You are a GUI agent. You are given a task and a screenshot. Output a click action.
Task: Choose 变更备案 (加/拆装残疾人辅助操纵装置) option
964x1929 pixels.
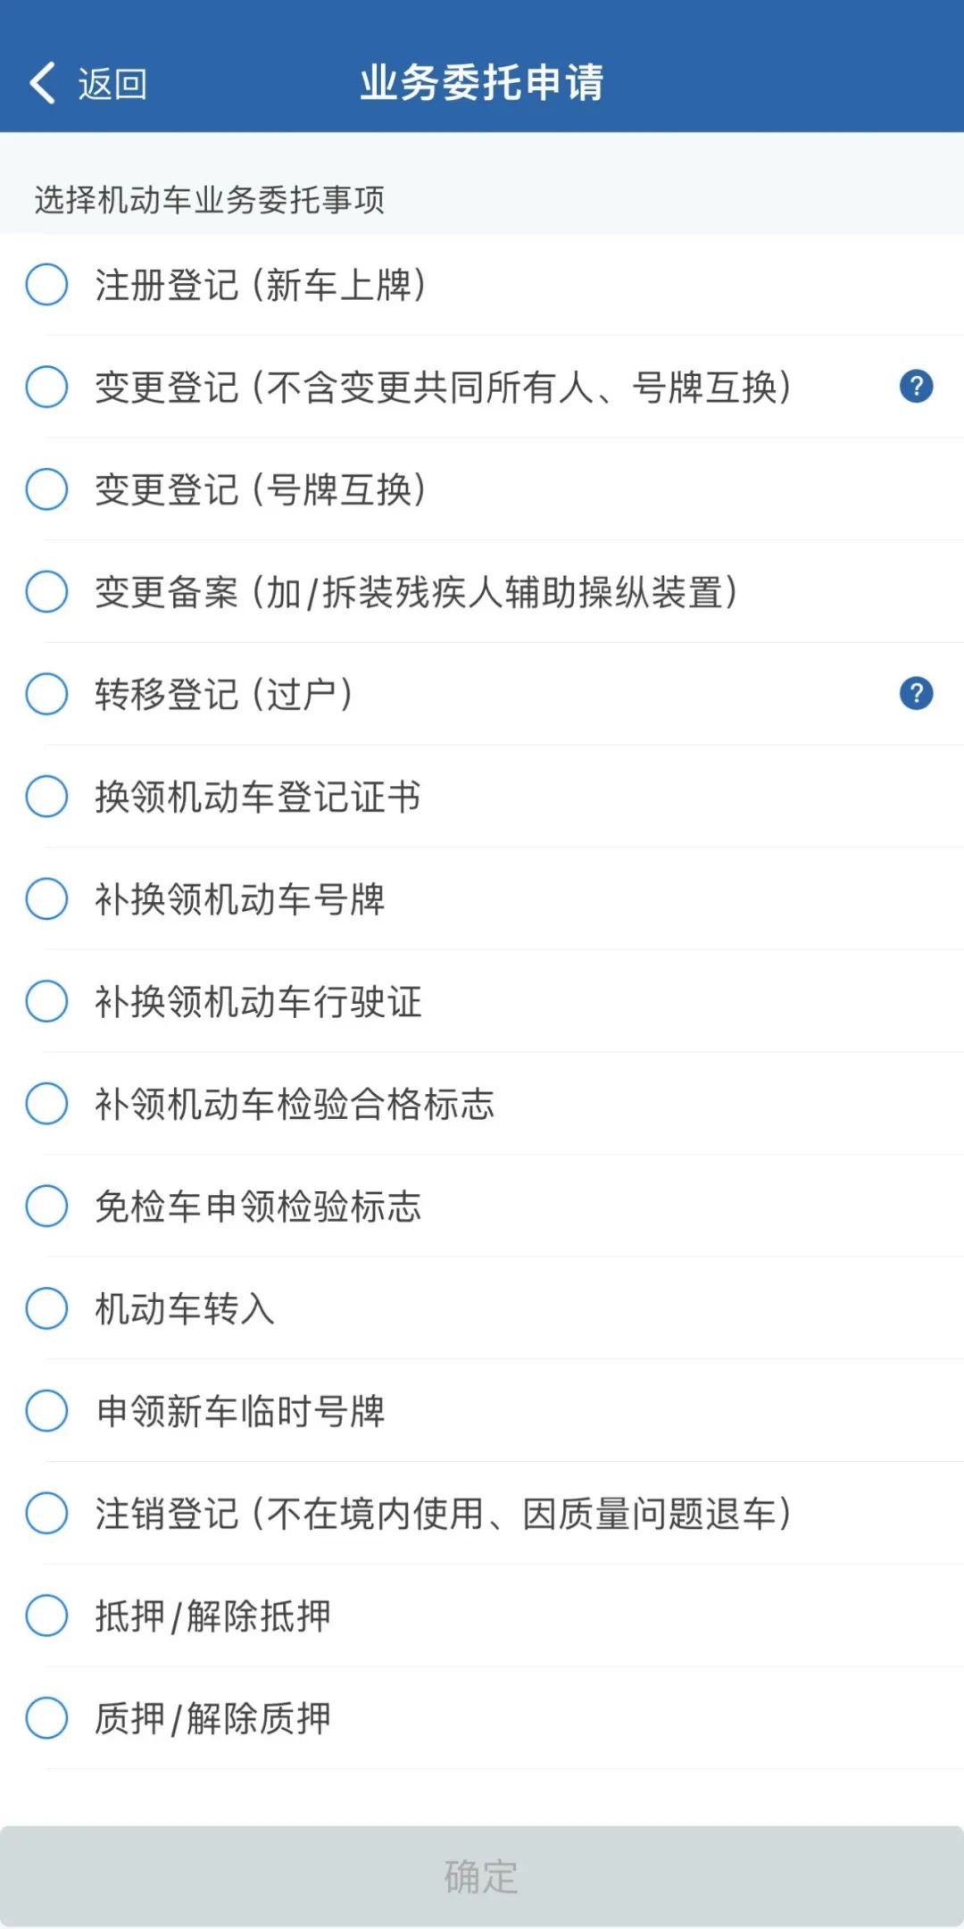[x=46, y=591]
